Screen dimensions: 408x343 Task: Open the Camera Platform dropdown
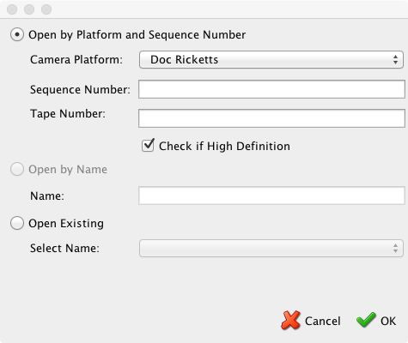(271, 60)
